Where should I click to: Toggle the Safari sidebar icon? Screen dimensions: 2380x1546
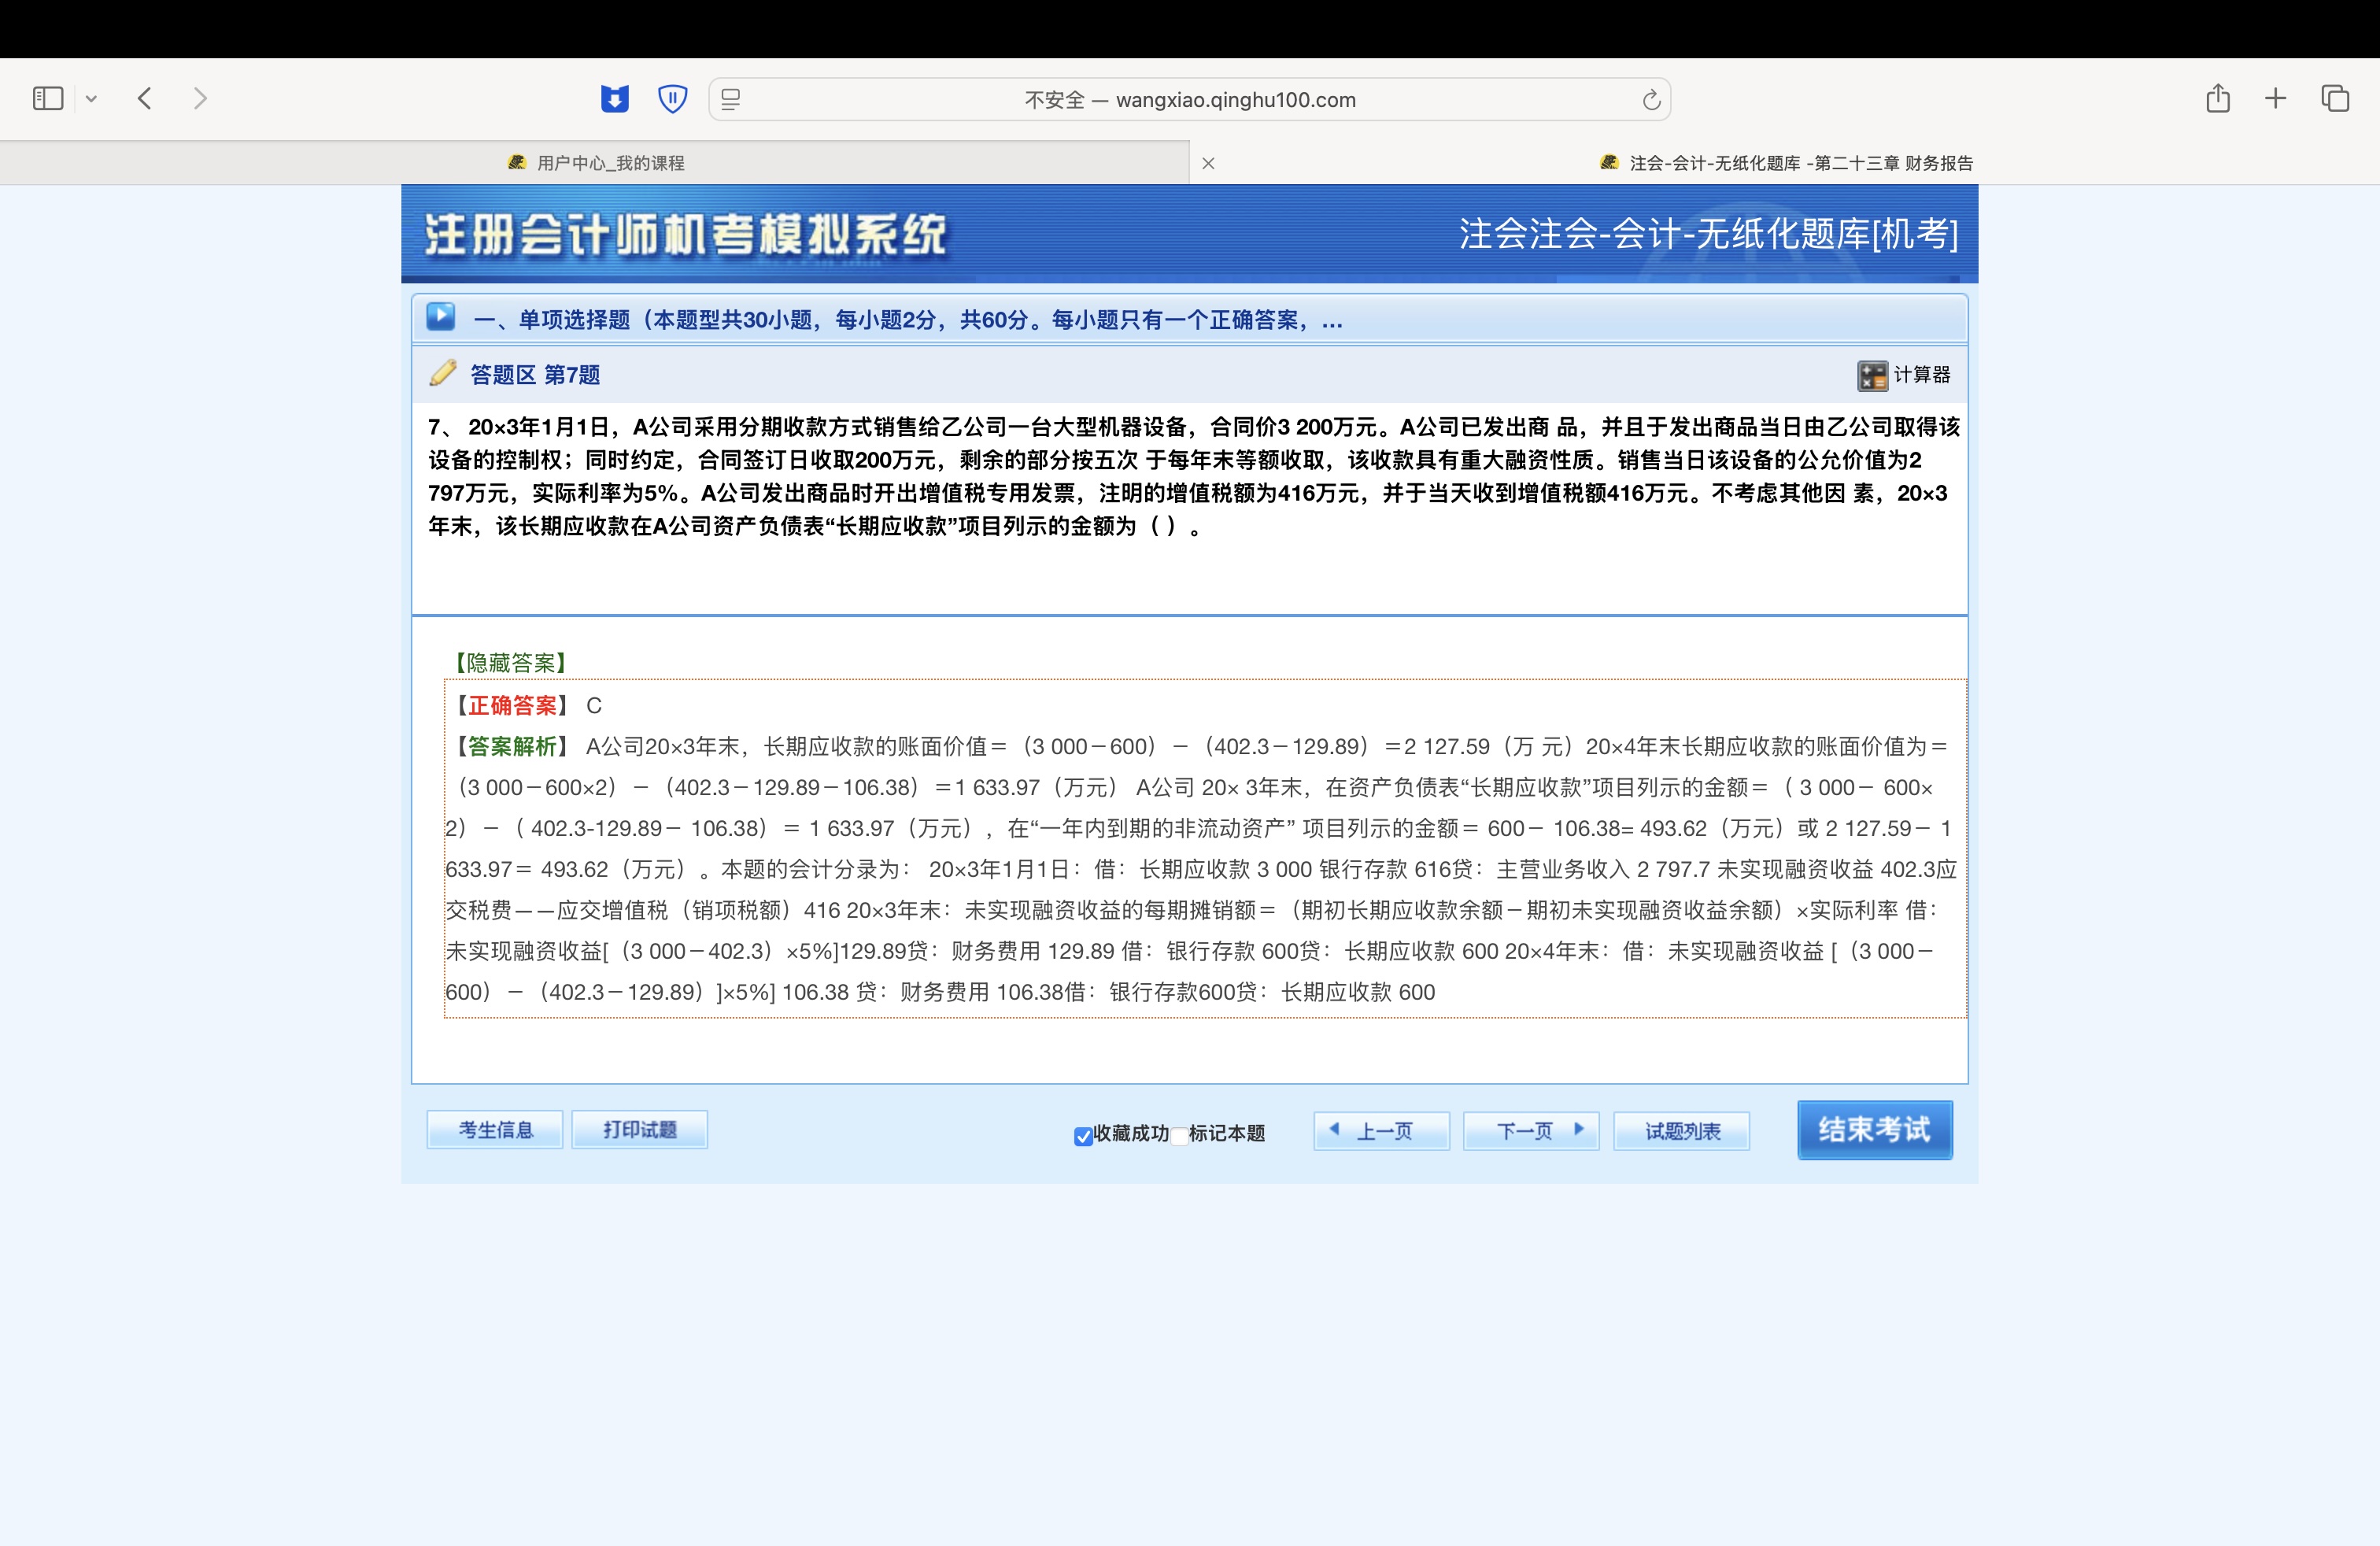48,98
